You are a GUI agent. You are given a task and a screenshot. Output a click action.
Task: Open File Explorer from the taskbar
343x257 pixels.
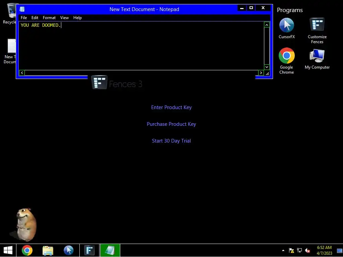pyautogui.click(x=48, y=250)
